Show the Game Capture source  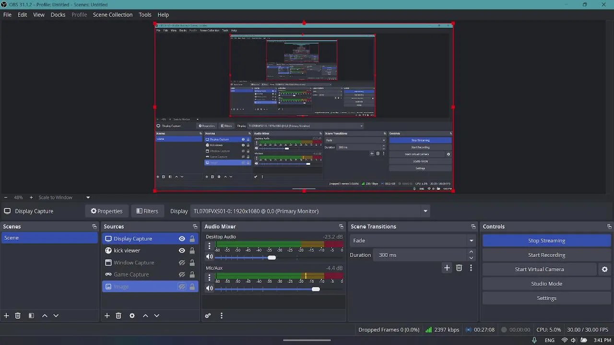(x=182, y=275)
